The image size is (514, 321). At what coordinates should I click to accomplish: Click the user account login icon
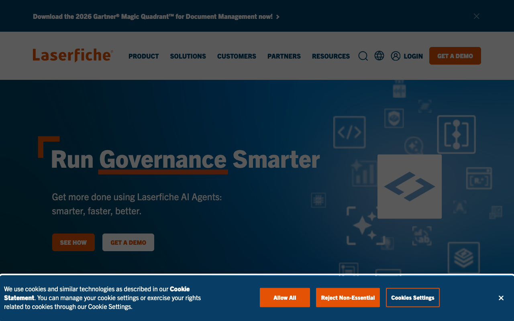[x=396, y=56]
